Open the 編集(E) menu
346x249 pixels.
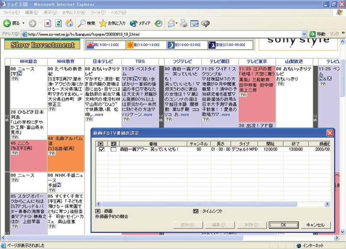(x=32, y=13)
